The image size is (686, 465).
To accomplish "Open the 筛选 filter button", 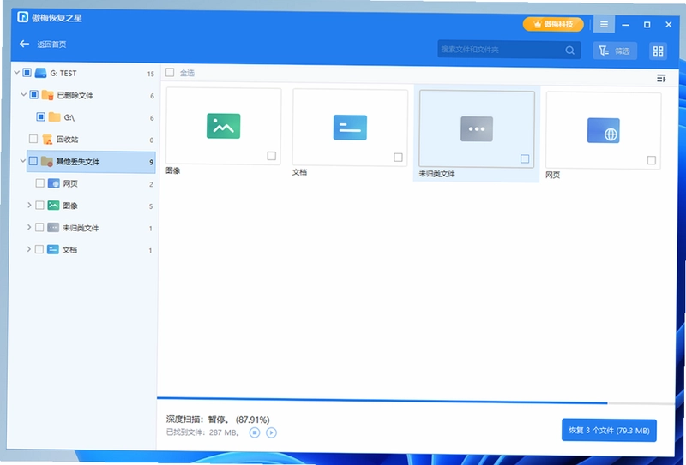I will pyautogui.click(x=615, y=51).
